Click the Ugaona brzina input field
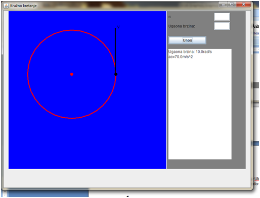The height and width of the screenshot is (198, 260). [x=222, y=26]
